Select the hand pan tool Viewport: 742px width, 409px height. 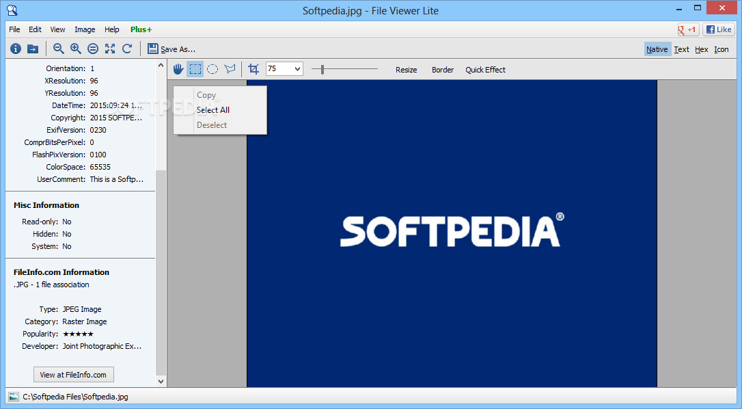pyautogui.click(x=178, y=69)
